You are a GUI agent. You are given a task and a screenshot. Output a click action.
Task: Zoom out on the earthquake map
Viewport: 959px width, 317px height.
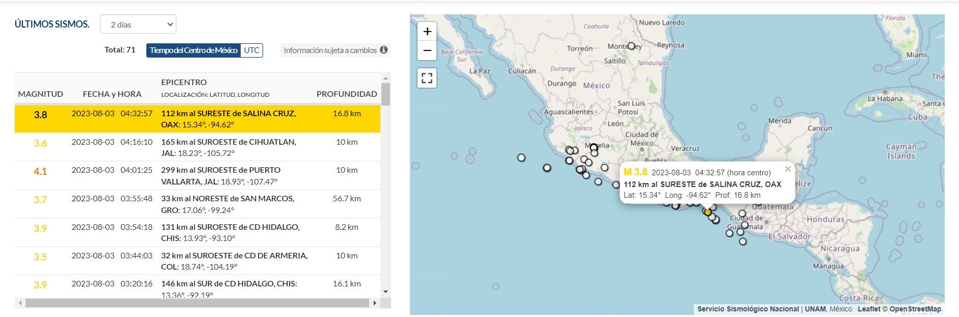tap(427, 50)
